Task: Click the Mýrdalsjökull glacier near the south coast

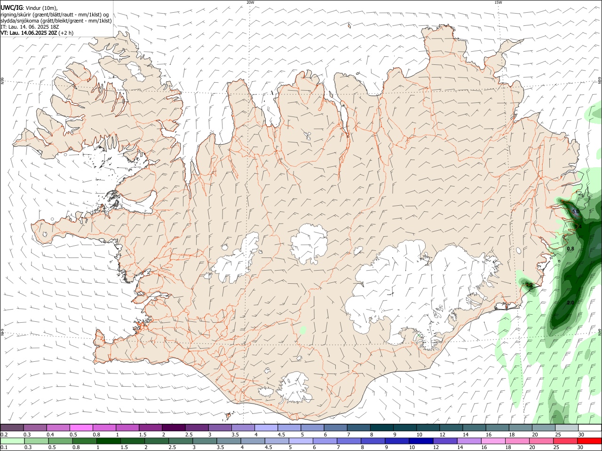Action: tap(295, 388)
